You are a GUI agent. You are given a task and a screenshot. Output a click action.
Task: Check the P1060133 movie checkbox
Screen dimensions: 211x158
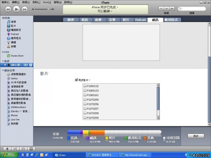[x=85, y=91]
